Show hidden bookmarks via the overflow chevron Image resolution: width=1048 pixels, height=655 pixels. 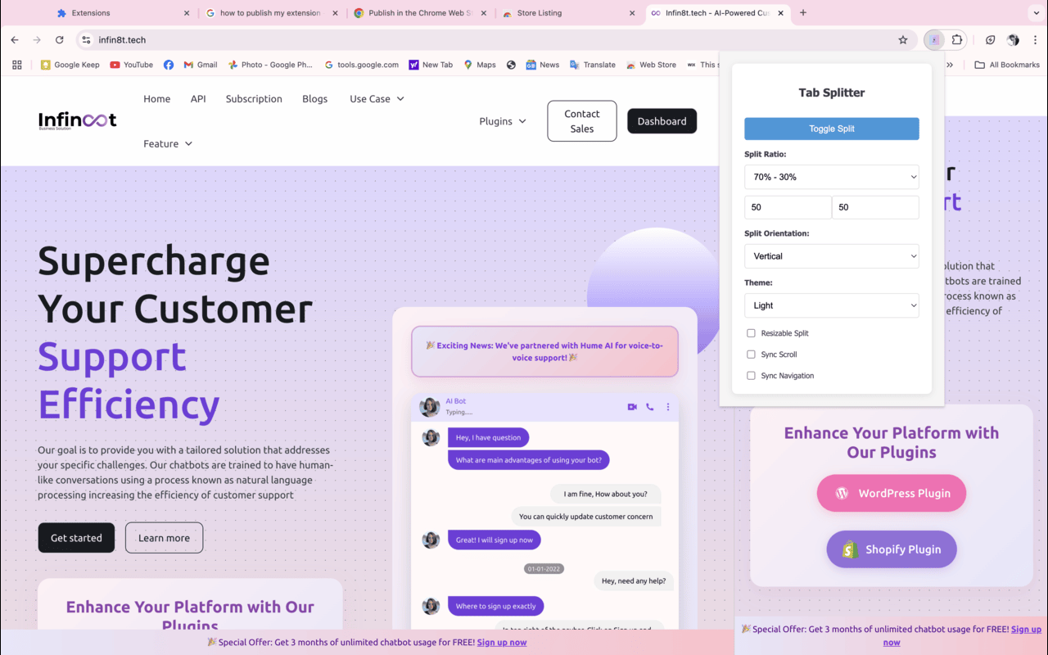click(x=950, y=65)
